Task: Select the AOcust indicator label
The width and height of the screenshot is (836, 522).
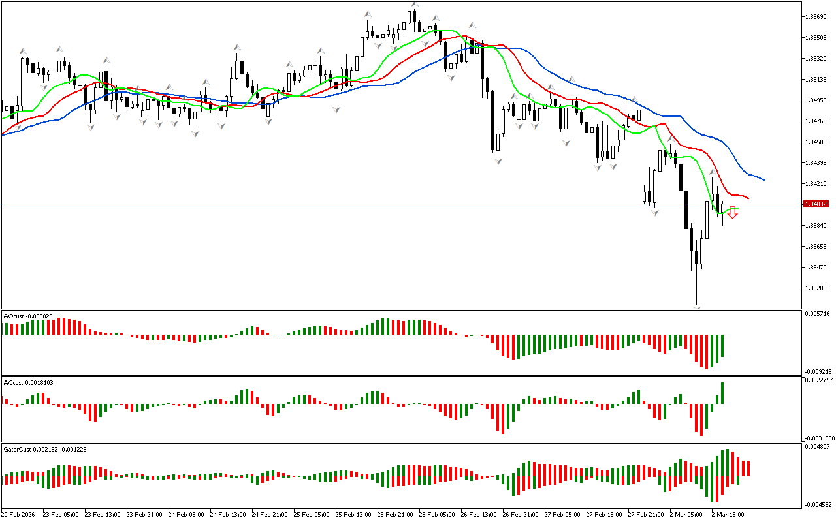Action: [24, 316]
